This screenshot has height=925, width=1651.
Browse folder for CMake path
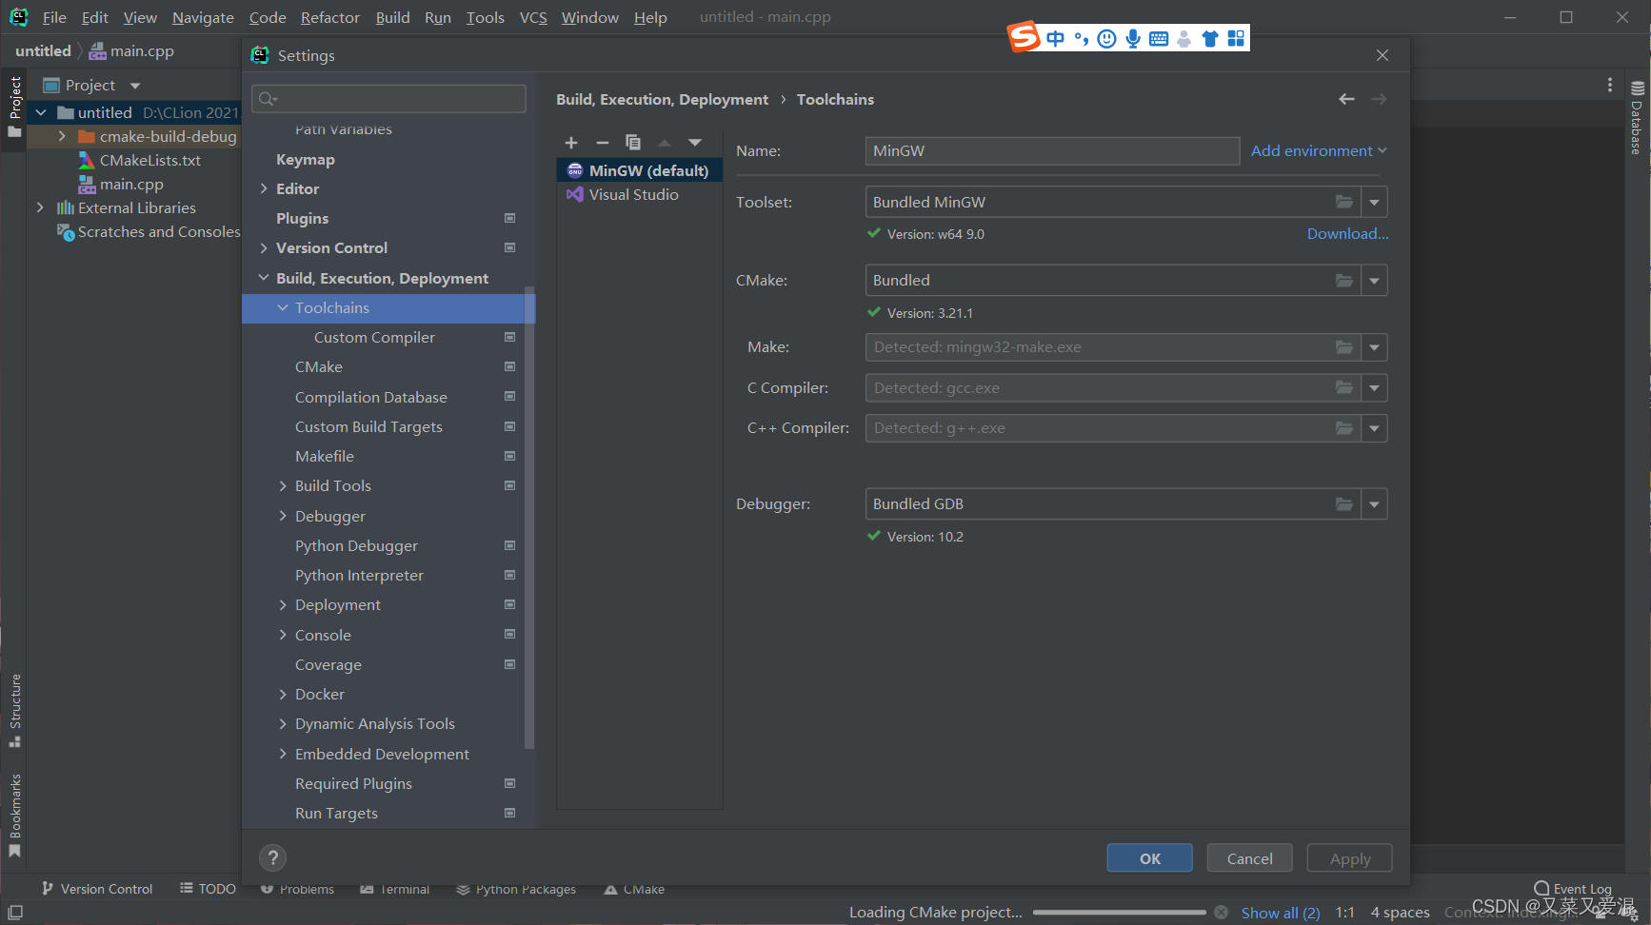pyautogui.click(x=1343, y=281)
